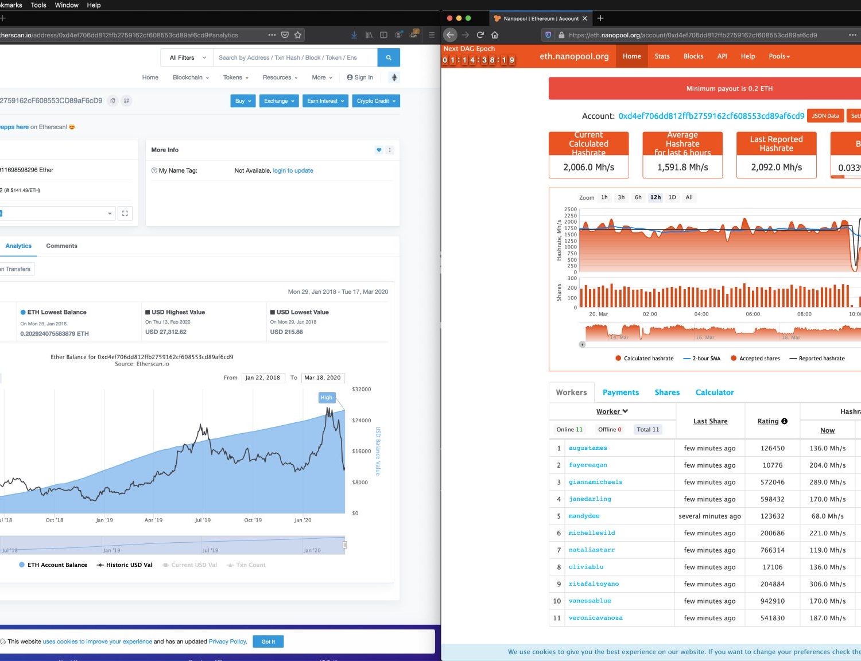
Task: Click Etherscan search magnifier button
Action: [x=389, y=57]
